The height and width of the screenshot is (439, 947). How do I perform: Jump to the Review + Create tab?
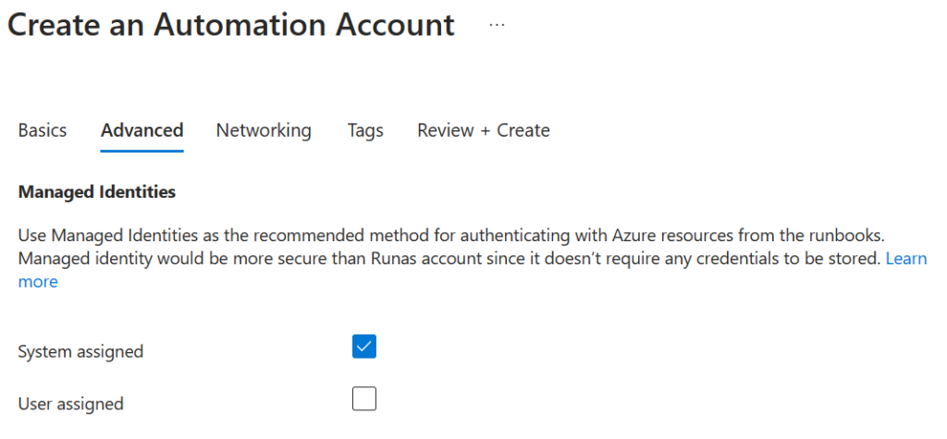(x=483, y=130)
